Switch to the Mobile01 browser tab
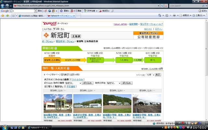This screenshot has height=130, width=208. pyautogui.click(x=32, y=16)
